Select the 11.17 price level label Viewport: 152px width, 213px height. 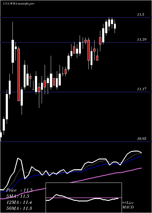[x=142, y=89]
